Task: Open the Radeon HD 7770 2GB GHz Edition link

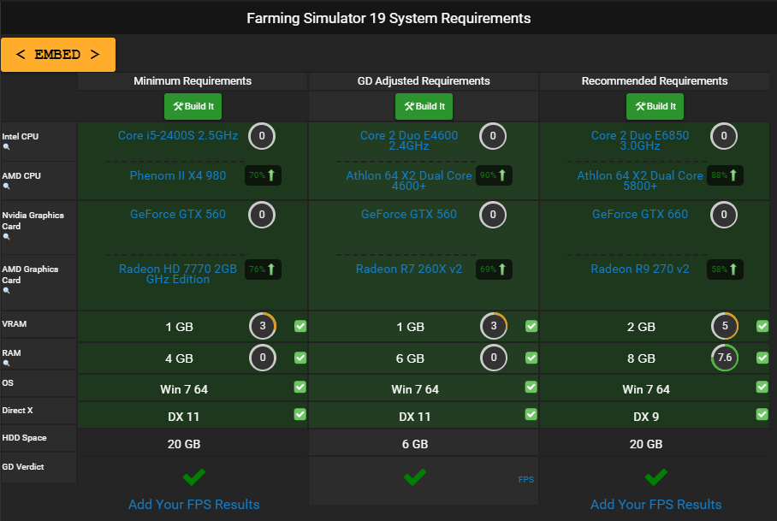Action: (178, 274)
